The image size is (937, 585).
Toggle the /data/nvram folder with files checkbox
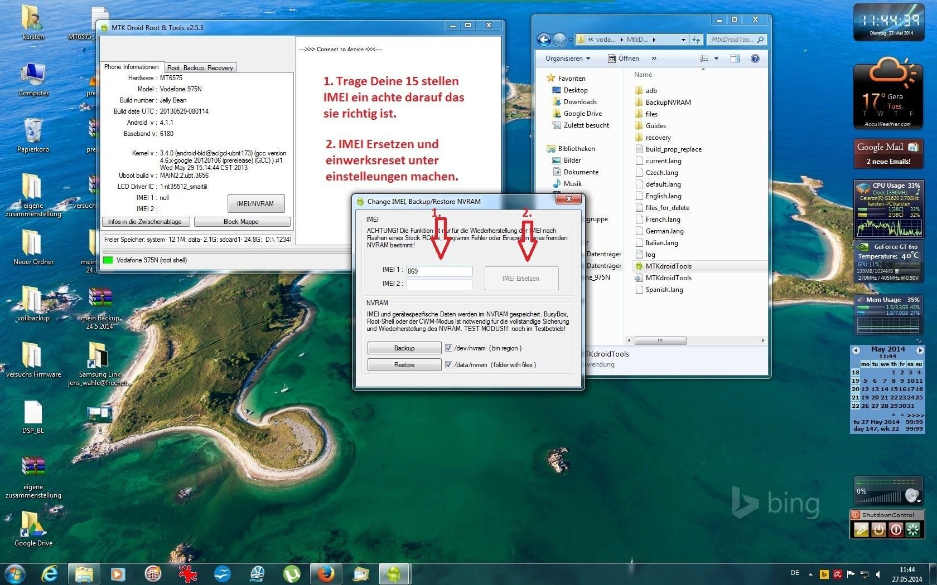pyautogui.click(x=448, y=365)
